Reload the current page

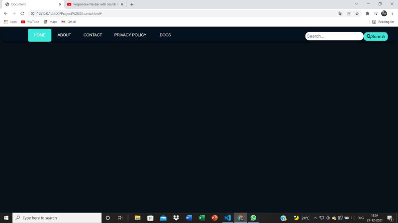coord(22,13)
